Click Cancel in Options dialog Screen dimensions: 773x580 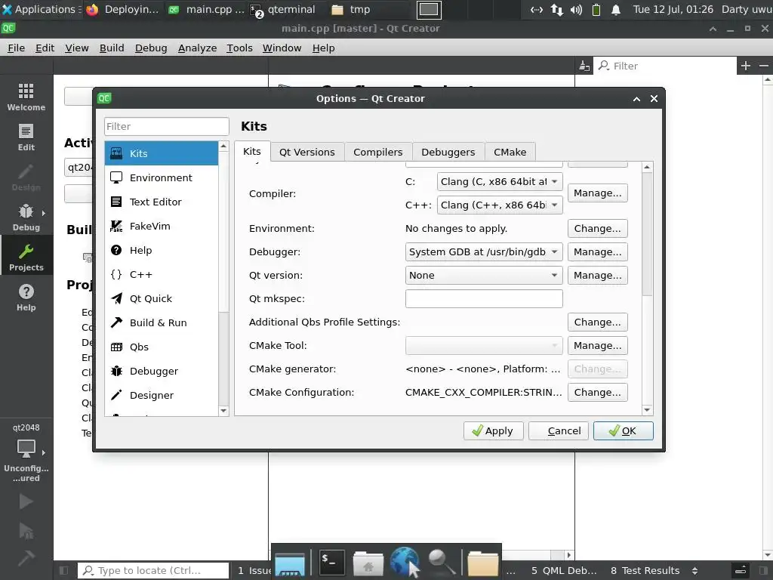(559, 431)
